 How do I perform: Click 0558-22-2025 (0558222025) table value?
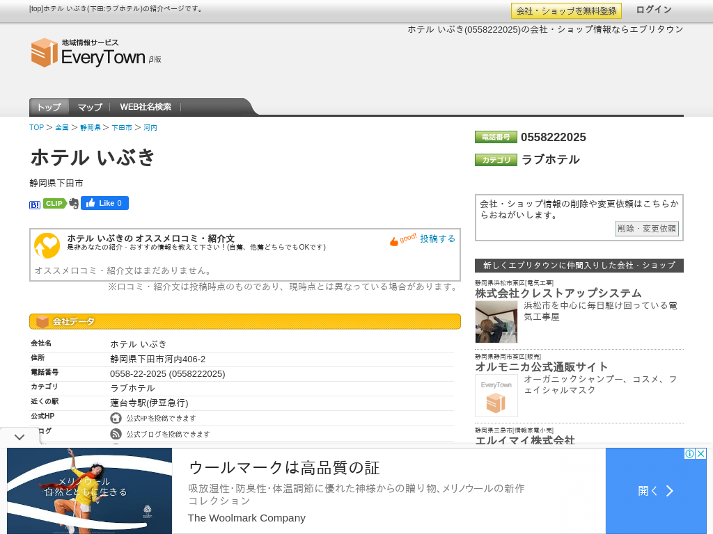click(168, 373)
